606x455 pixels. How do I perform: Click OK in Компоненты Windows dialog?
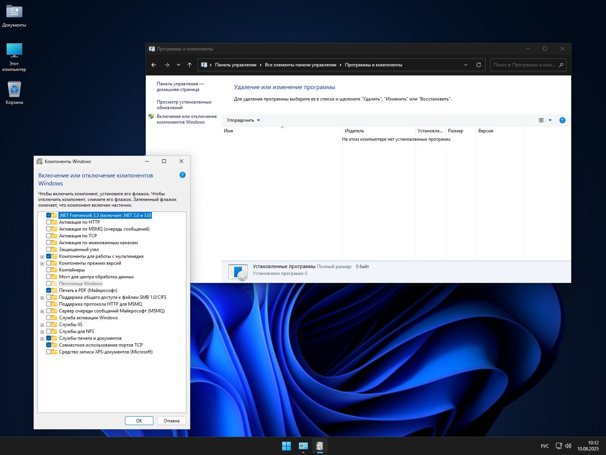[x=139, y=420]
